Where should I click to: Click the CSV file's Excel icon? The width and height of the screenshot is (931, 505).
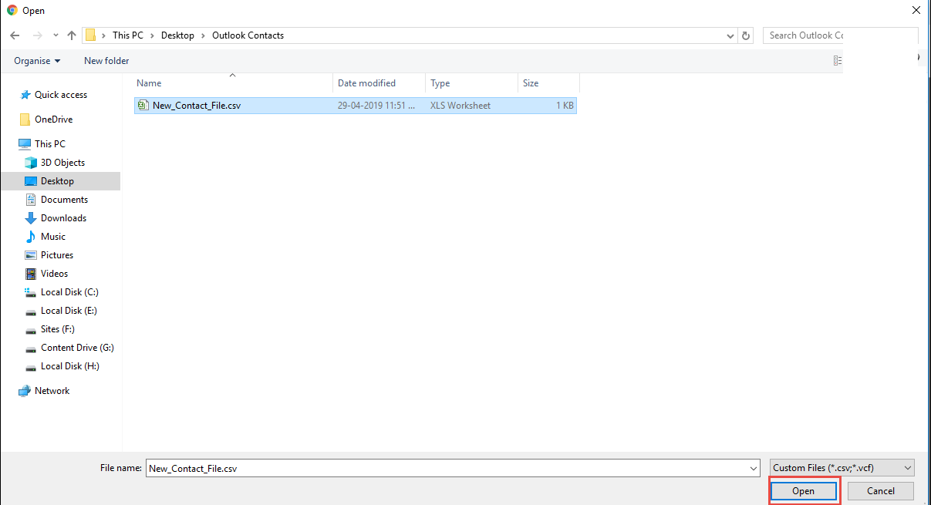[143, 106]
